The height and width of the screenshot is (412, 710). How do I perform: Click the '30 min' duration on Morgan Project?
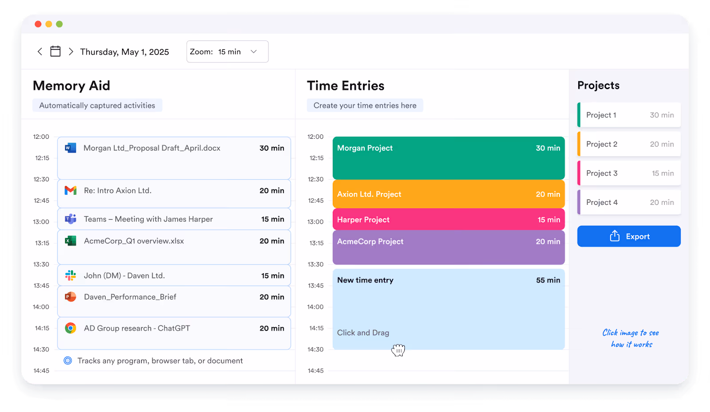click(x=548, y=148)
